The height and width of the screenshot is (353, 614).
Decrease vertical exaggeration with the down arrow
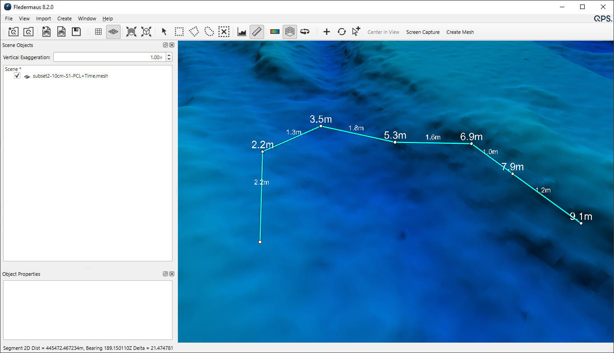point(169,59)
